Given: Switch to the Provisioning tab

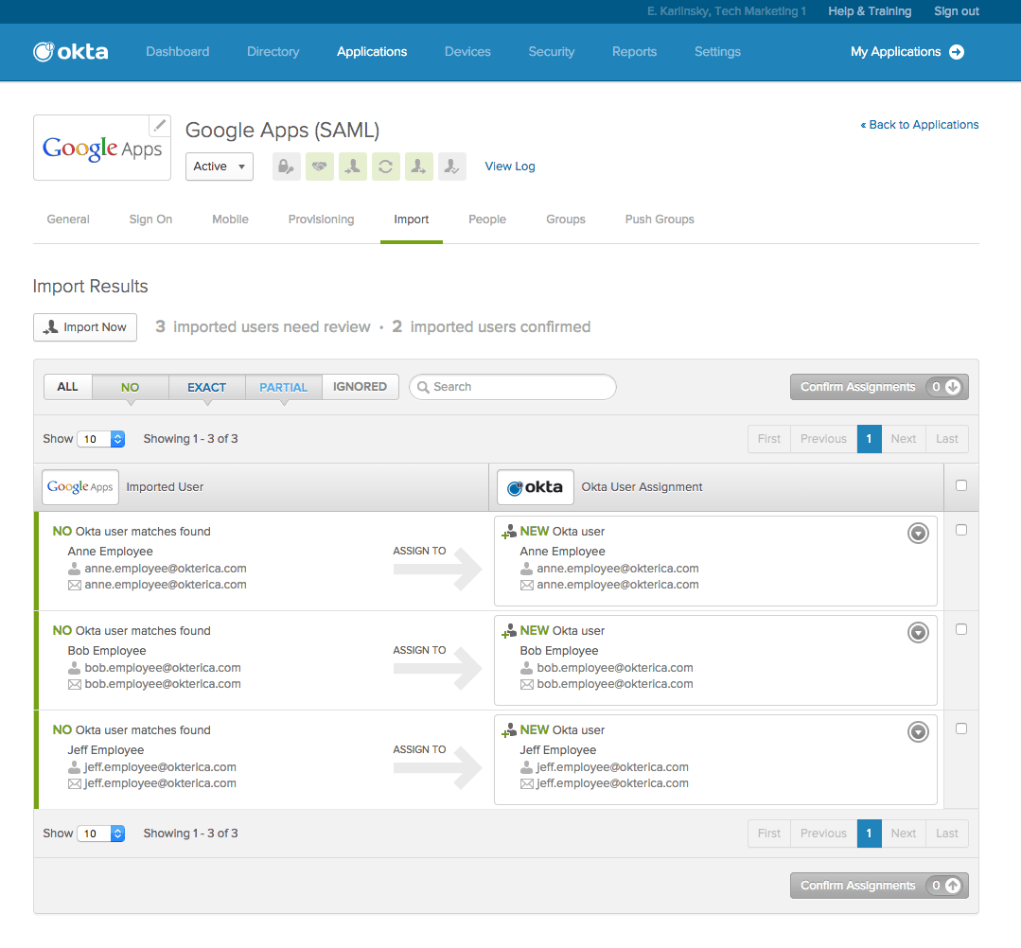Looking at the screenshot, I should pos(321,219).
